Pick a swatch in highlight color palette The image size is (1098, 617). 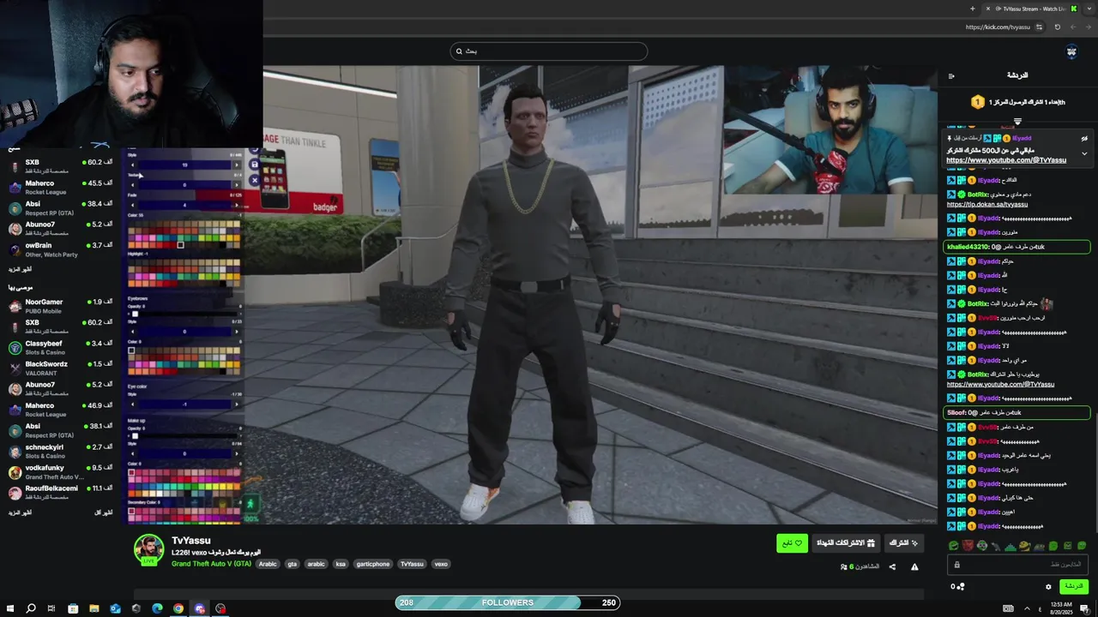184,273
